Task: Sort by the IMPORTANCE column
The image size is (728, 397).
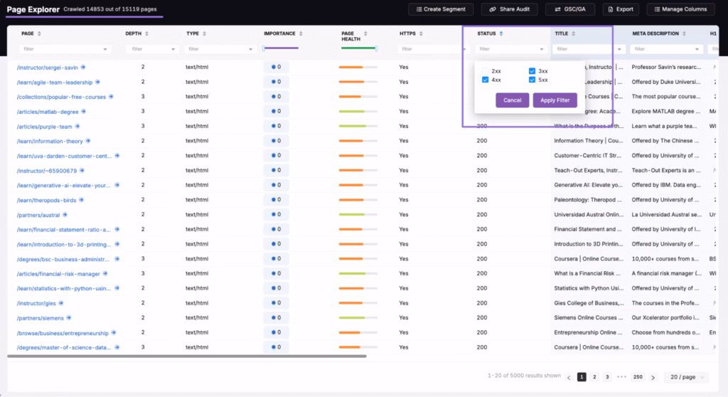Action: [x=301, y=33]
